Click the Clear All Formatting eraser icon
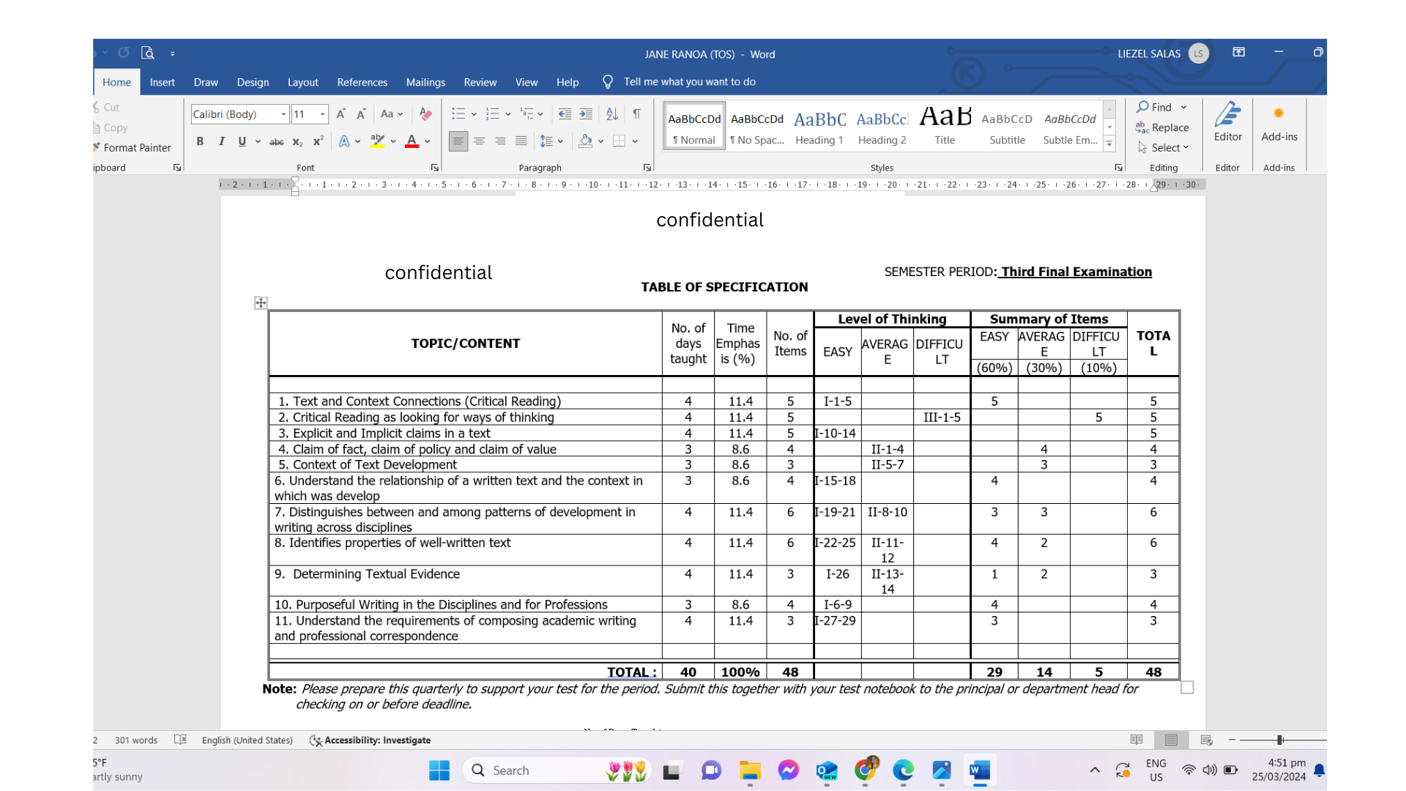1406x791 pixels. [x=425, y=114]
